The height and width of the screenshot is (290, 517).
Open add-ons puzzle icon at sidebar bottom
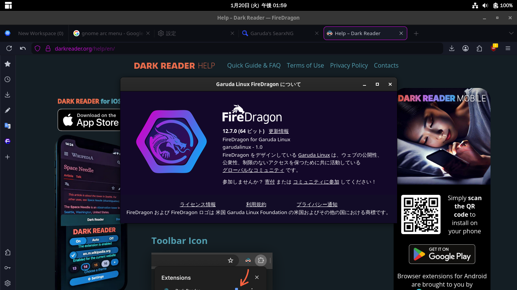point(8,252)
